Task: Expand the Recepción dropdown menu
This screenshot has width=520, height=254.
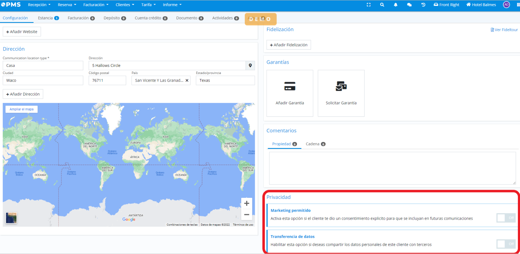Action: coord(39,5)
